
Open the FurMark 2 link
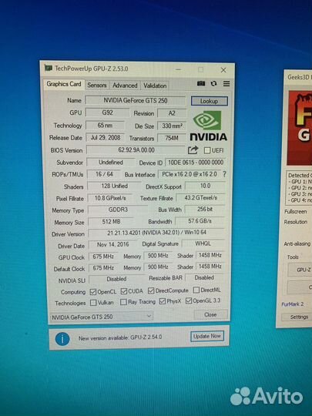(293, 304)
